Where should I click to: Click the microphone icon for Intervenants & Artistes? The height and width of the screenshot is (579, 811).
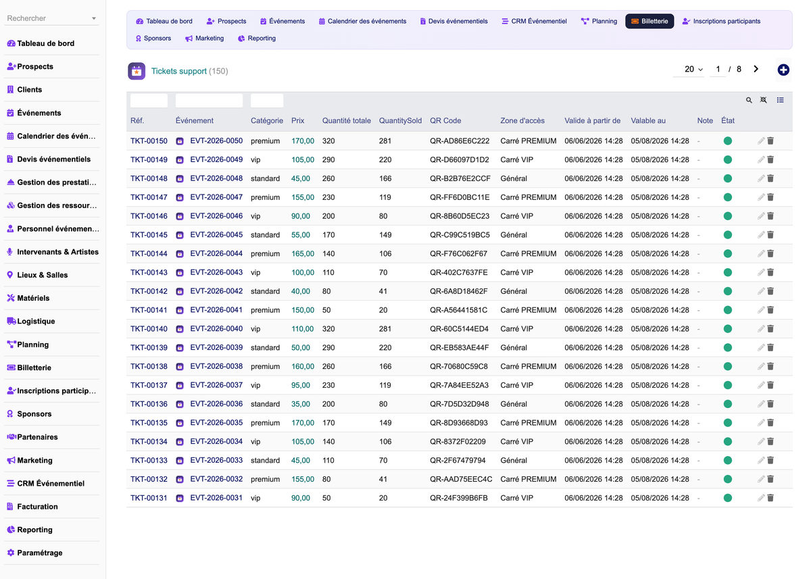pyautogui.click(x=10, y=252)
